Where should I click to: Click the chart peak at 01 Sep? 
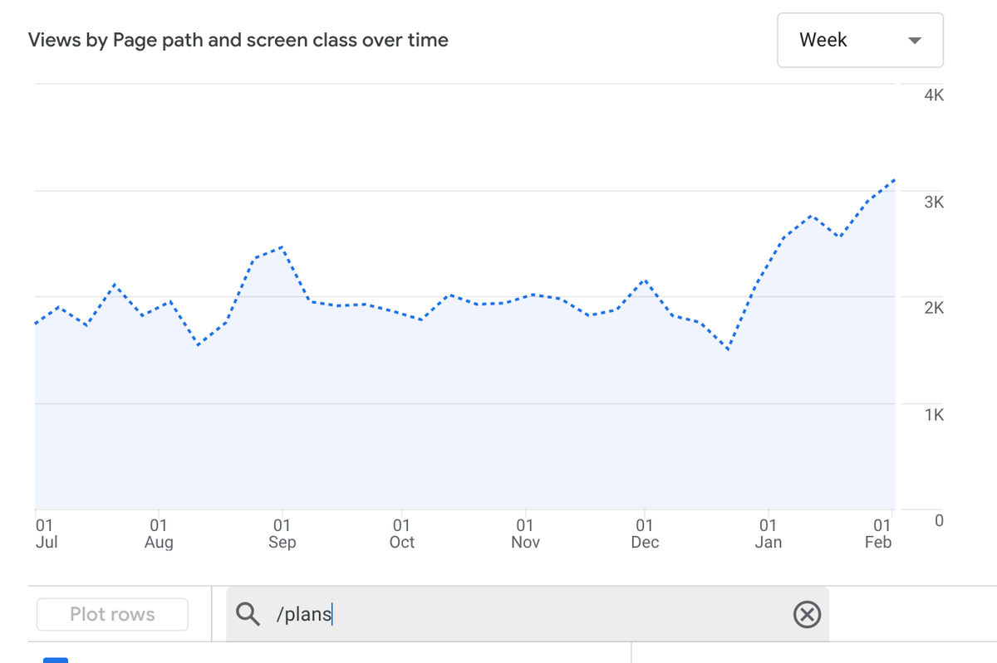coord(282,246)
